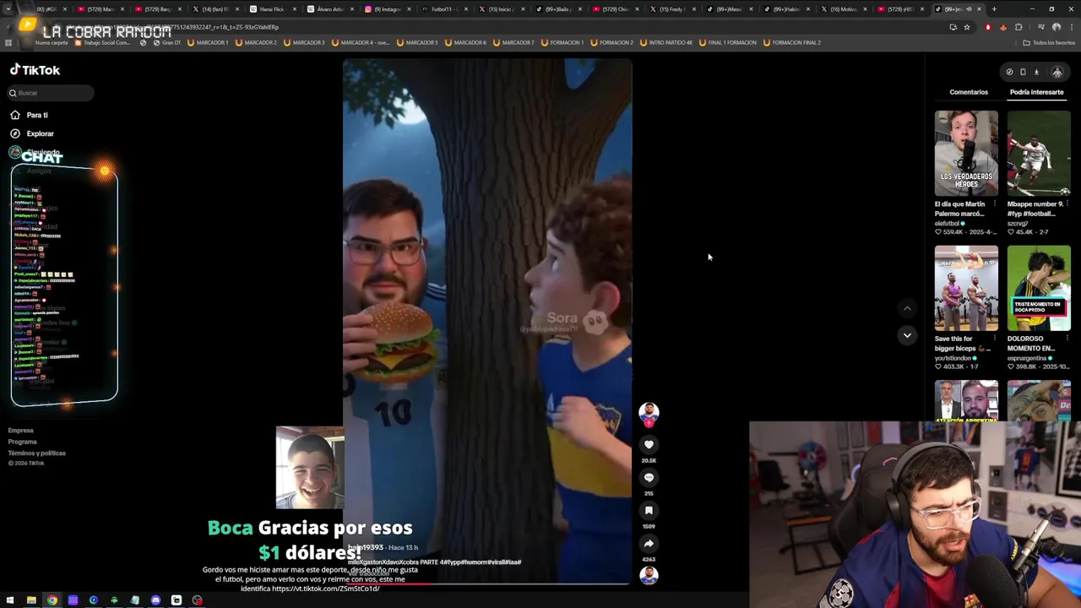Open 'Save this for bigger biceps' thumbnail
The image size is (1081, 608).
pos(966,288)
